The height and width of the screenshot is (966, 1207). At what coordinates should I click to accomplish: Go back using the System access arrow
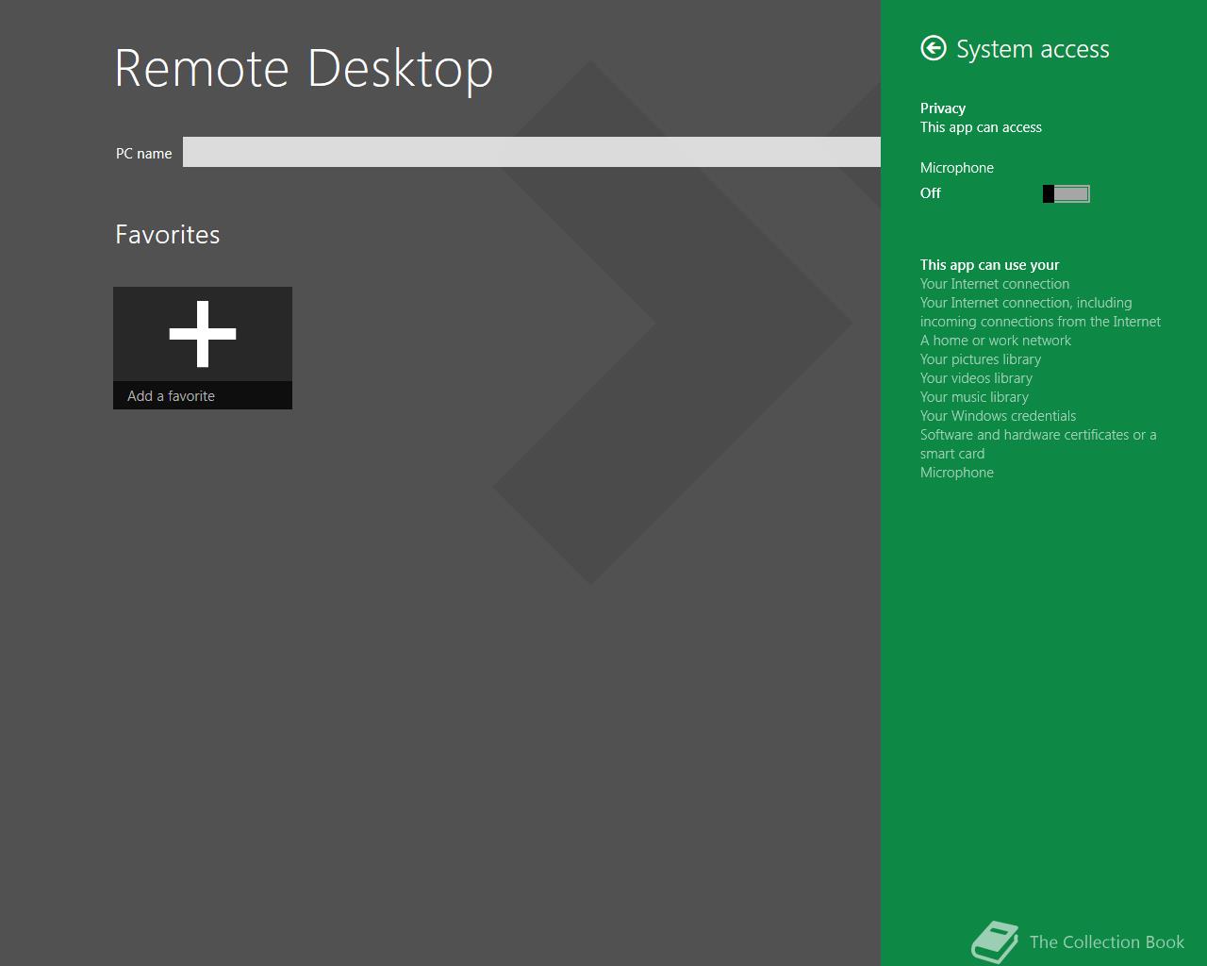[x=934, y=48]
